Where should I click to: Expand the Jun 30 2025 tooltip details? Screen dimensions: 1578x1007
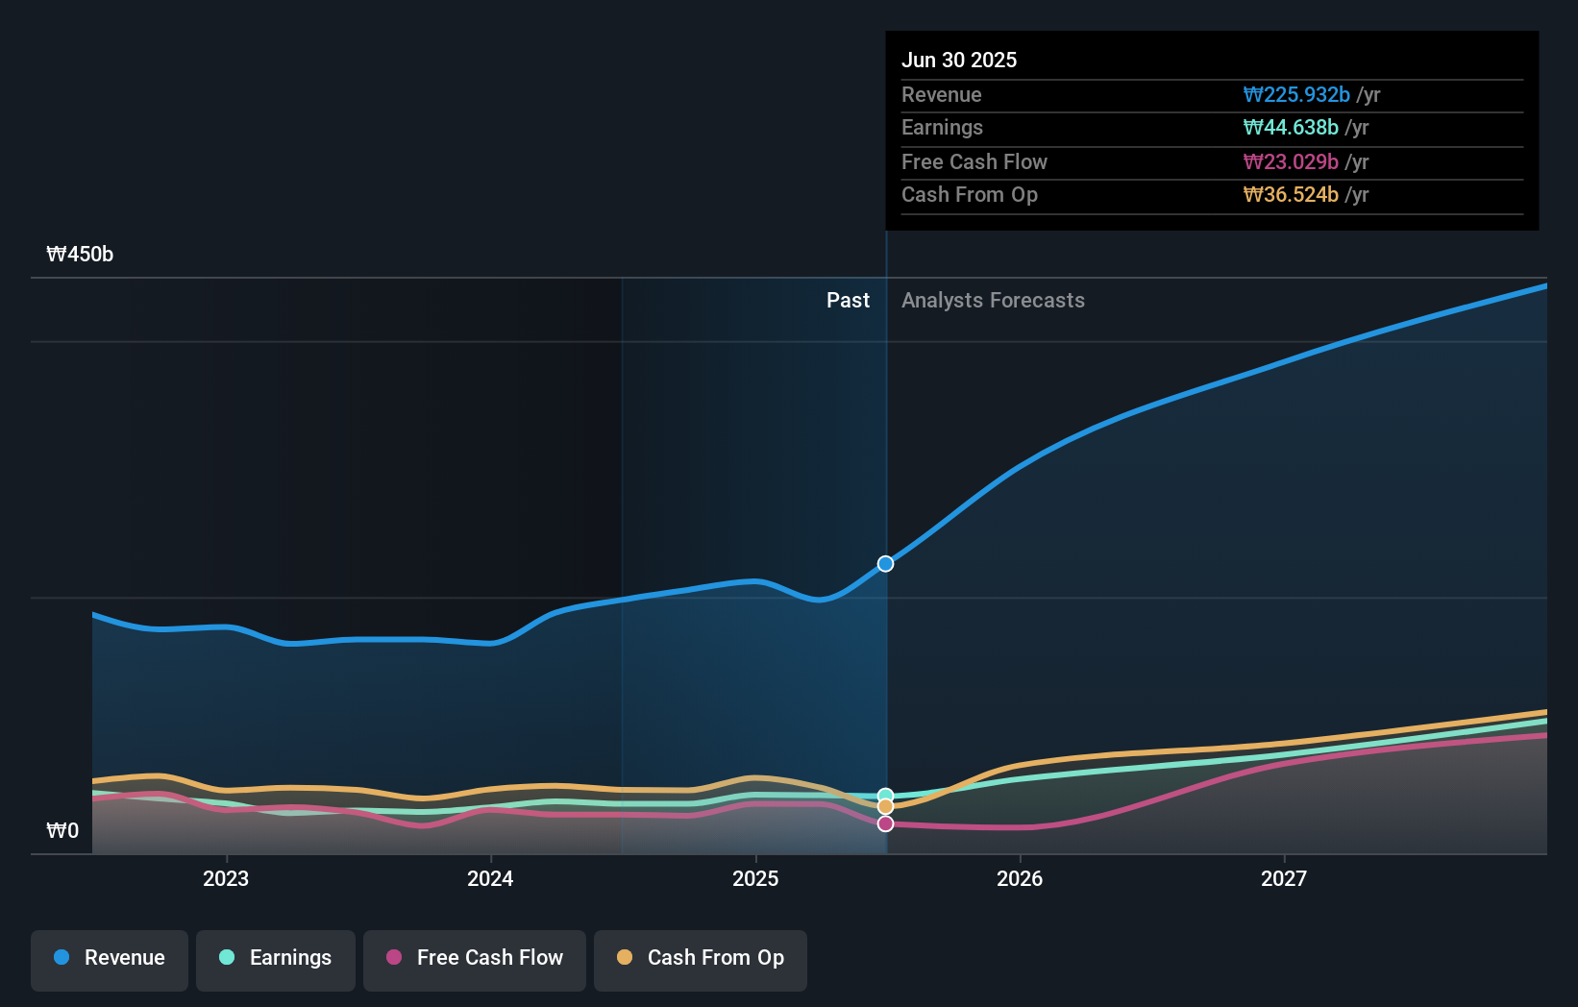(959, 60)
